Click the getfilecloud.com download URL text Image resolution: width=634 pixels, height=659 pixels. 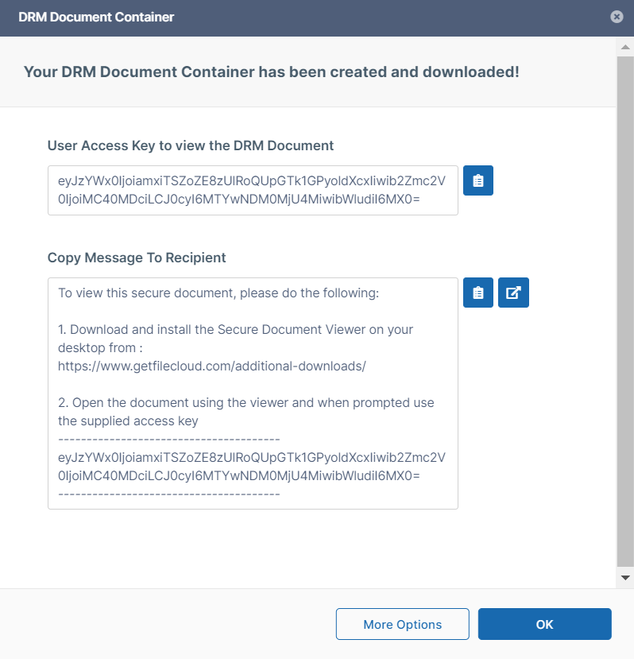(211, 366)
